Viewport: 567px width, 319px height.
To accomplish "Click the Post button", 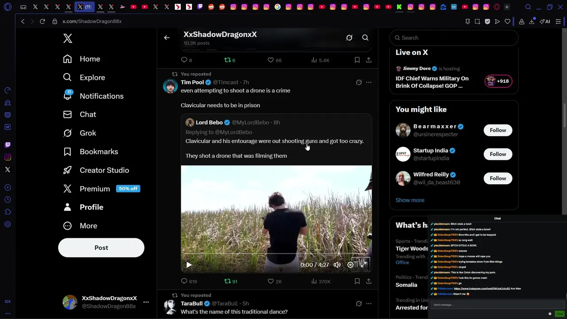I will click(101, 248).
